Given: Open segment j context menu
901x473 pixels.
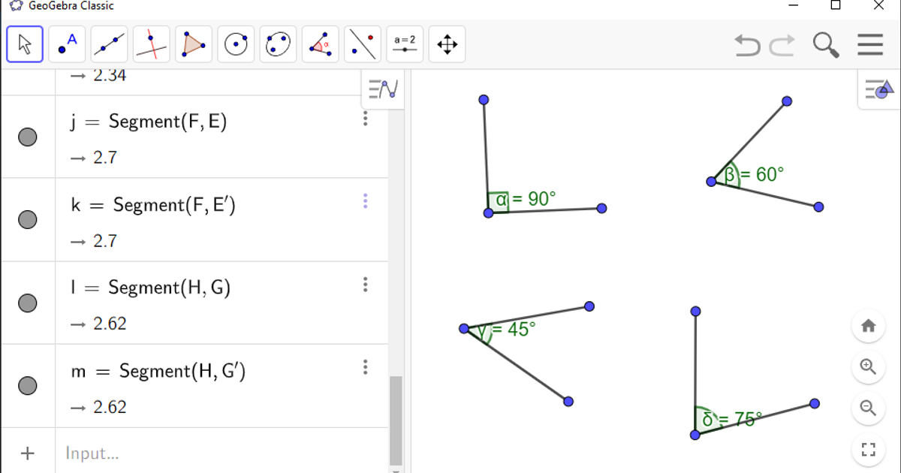Looking at the screenshot, I should (366, 119).
